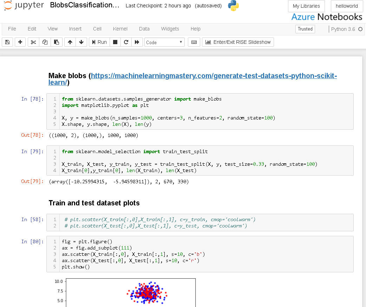Open the Insert menu
The image size is (366, 307).
coord(75,29)
